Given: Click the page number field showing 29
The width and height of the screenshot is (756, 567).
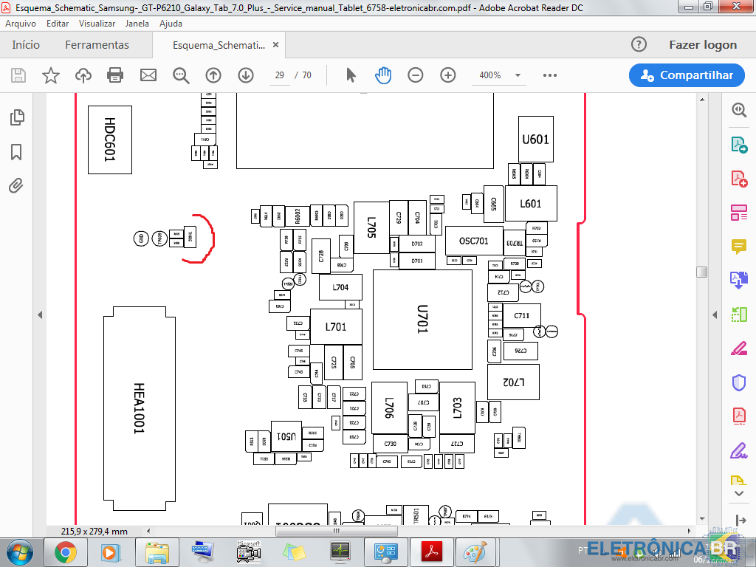Looking at the screenshot, I should (280, 75).
